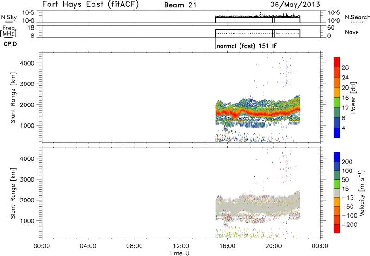Click the 'Fort Hays East (fitACF)' title
This screenshot has height=256, width=370.
pyautogui.click(x=91, y=5)
